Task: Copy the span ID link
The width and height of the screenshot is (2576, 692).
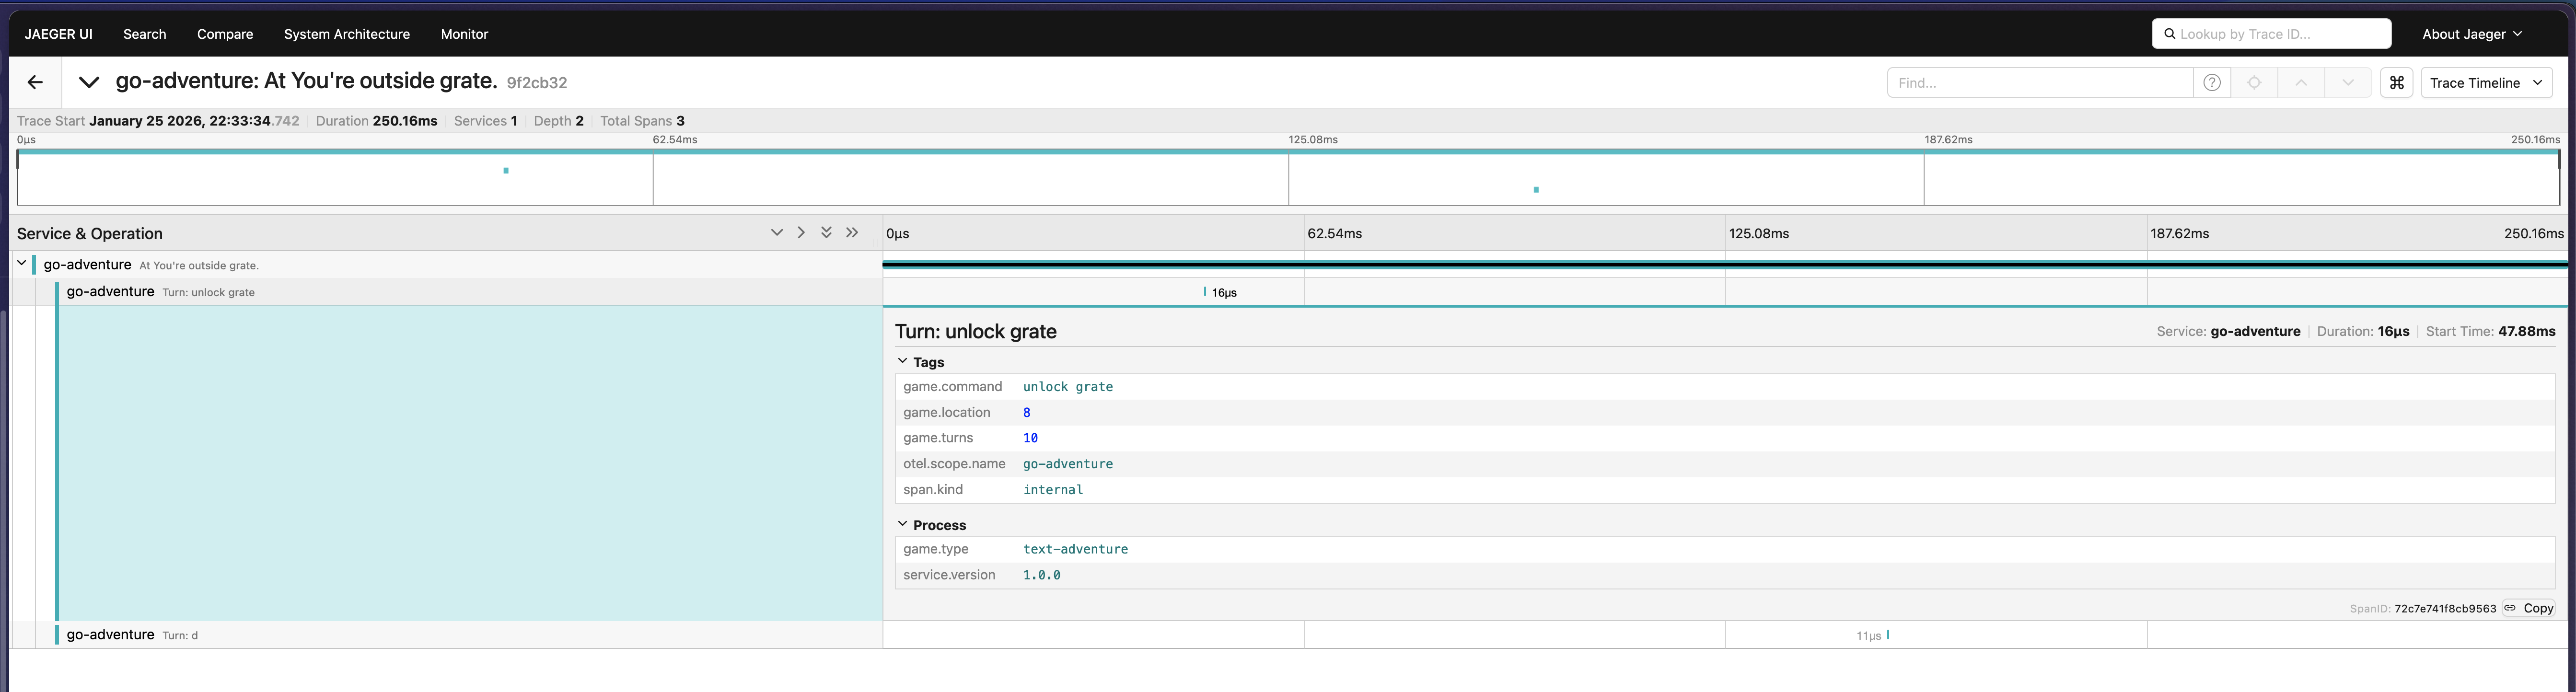Action: pos(2529,608)
